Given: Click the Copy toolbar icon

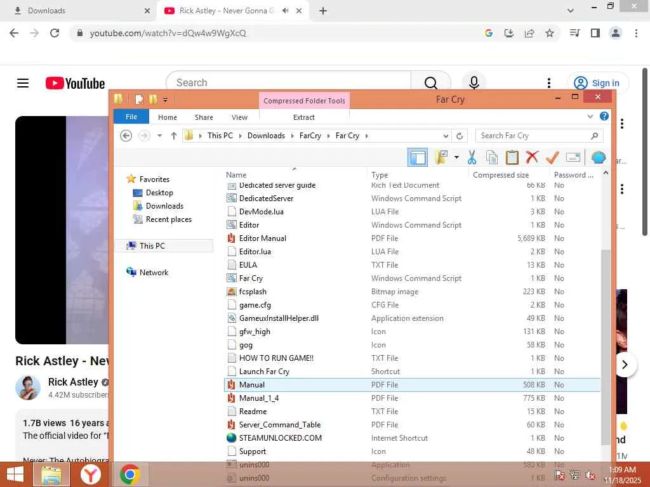Looking at the screenshot, I should coord(492,158).
